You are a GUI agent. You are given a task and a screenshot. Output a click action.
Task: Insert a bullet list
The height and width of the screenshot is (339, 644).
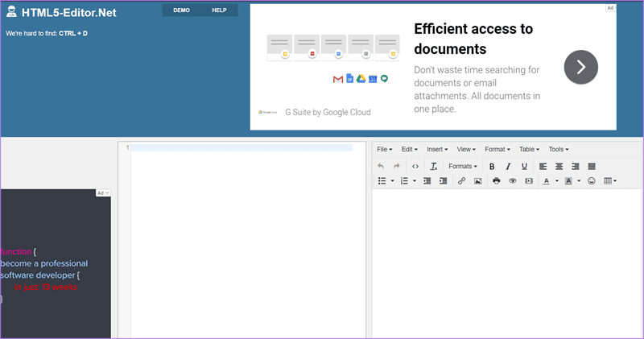382,181
